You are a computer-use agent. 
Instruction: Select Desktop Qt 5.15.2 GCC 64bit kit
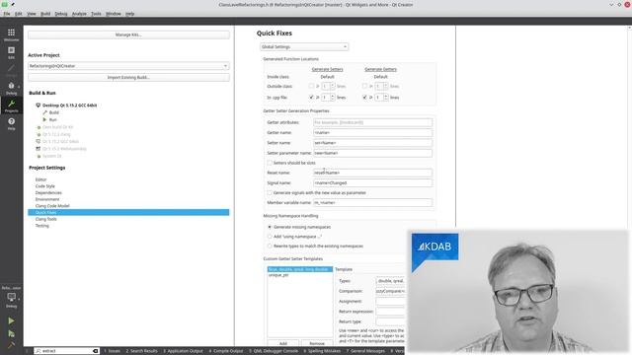[69, 106]
